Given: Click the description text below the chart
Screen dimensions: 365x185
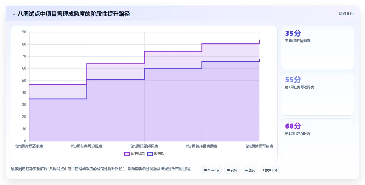Looking at the screenshot, I should tap(101, 169).
